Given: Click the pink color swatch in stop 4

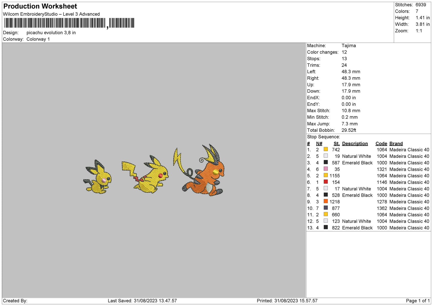Looking at the screenshot, I should click(325, 169).
